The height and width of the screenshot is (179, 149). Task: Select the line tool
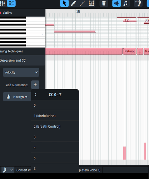82,3
